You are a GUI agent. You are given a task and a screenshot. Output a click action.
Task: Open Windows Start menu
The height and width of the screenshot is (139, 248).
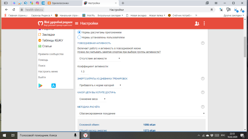4,135
